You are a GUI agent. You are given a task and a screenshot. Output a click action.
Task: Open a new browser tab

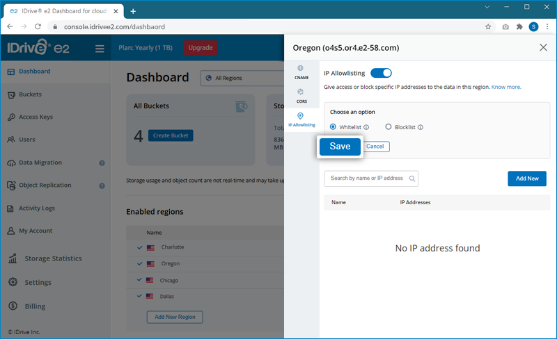click(x=133, y=11)
